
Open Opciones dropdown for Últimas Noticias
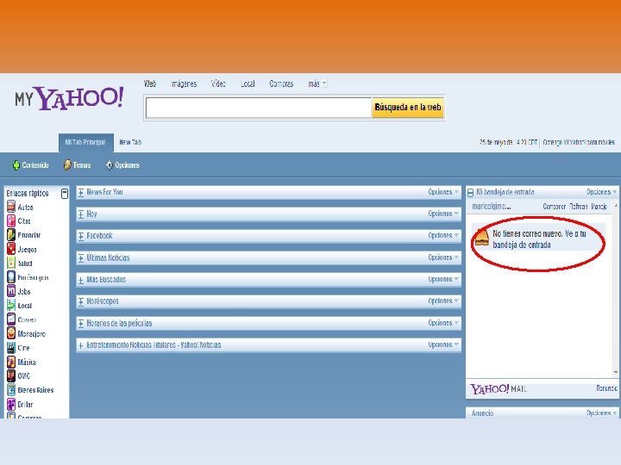(443, 257)
